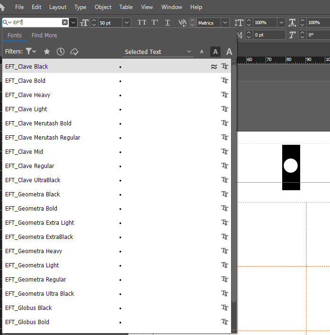Expand the Selected Text sample dropdown
Screen dimensions: 330x335
[189, 52]
